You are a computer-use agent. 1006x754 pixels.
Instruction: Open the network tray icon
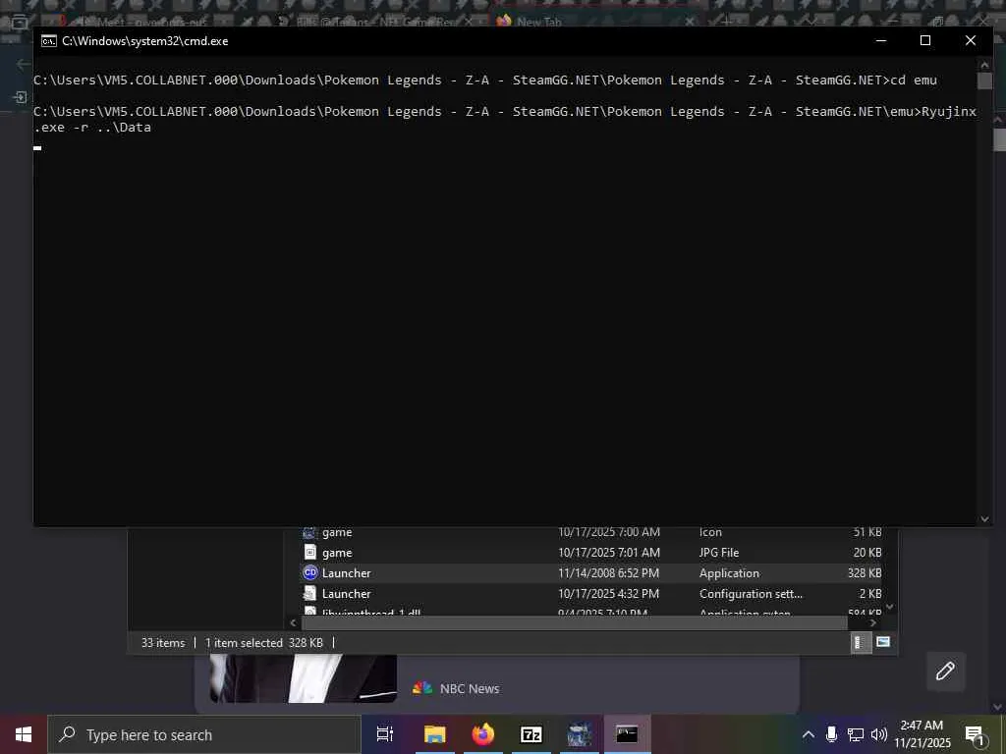(x=856, y=734)
